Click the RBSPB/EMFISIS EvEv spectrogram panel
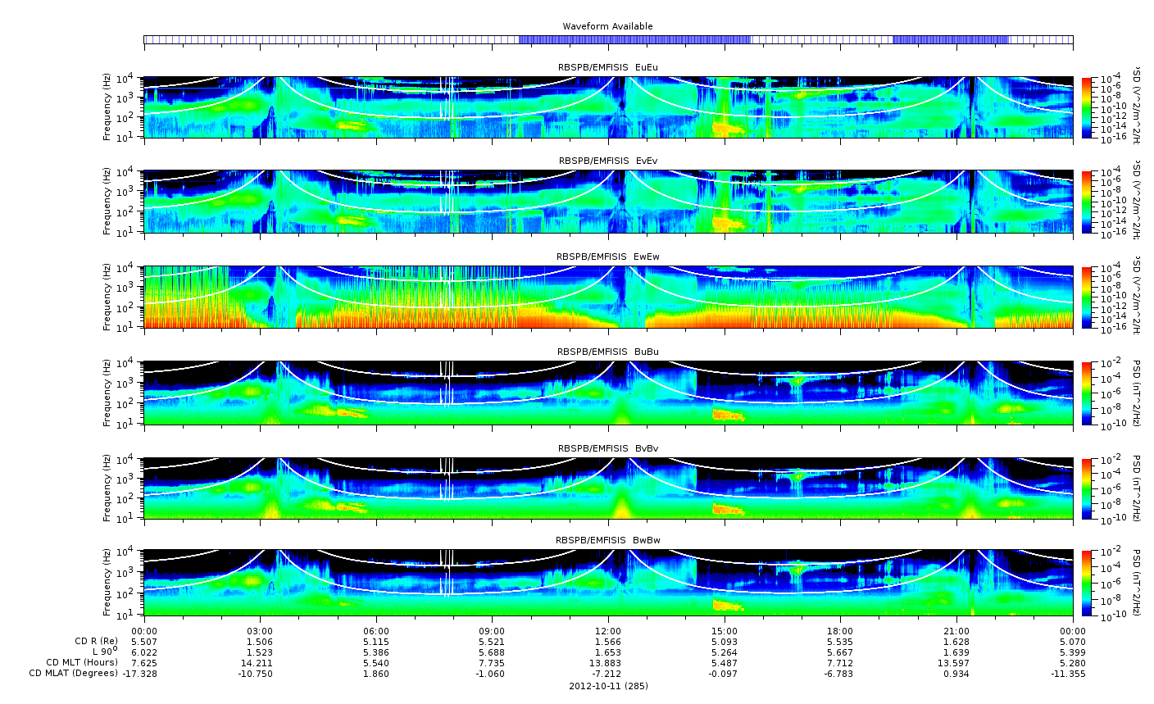The width and height of the screenshot is (1154, 704). click(x=608, y=202)
